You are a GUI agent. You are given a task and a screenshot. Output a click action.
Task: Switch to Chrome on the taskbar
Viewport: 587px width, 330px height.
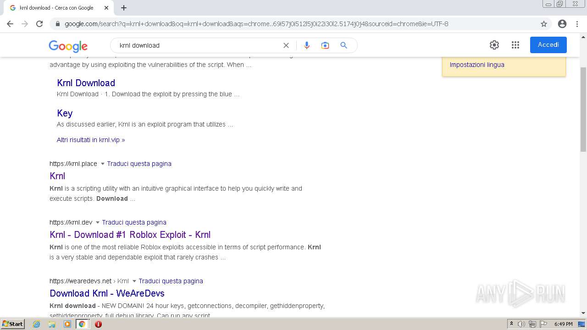tap(82, 324)
